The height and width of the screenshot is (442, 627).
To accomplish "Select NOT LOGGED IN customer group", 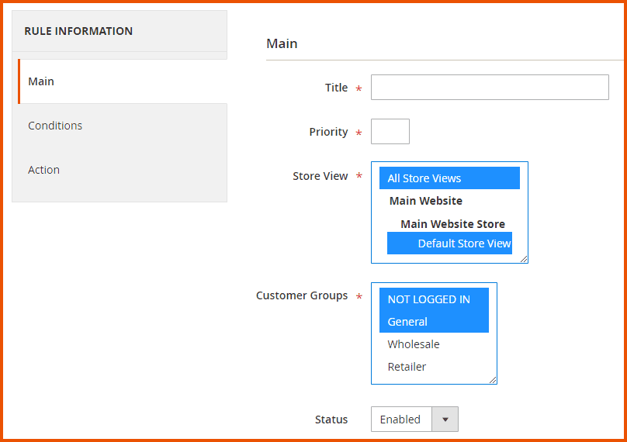I will tap(429, 299).
